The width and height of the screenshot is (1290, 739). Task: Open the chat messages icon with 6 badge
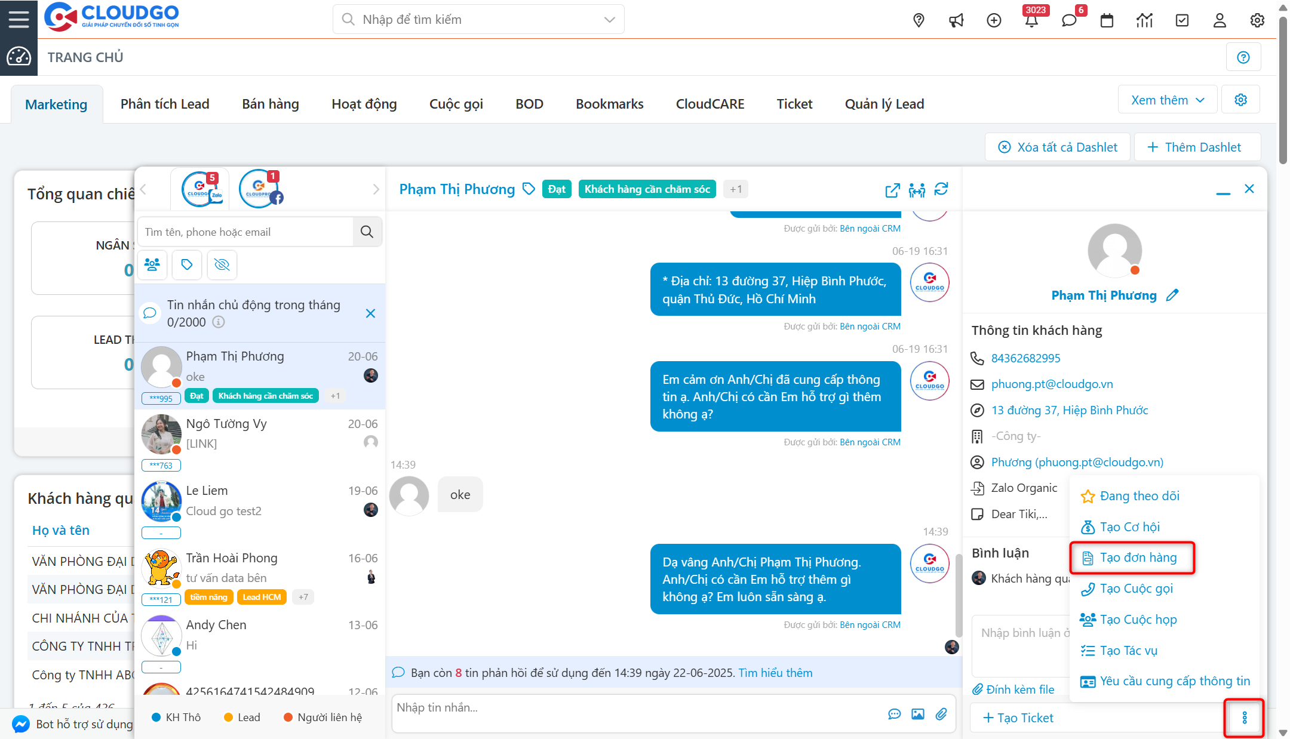coord(1070,20)
